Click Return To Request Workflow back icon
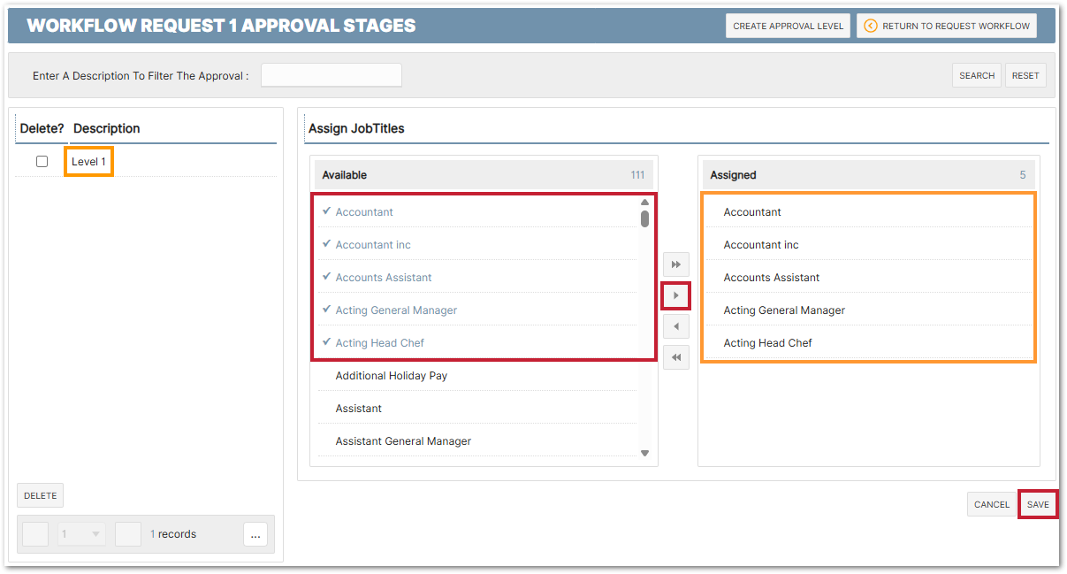Image resolution: width=1067 pixels, height=574 pixels. tap(870, 26)
